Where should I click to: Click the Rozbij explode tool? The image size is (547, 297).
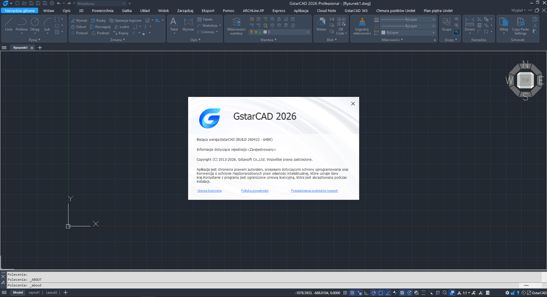click(98, 21)
